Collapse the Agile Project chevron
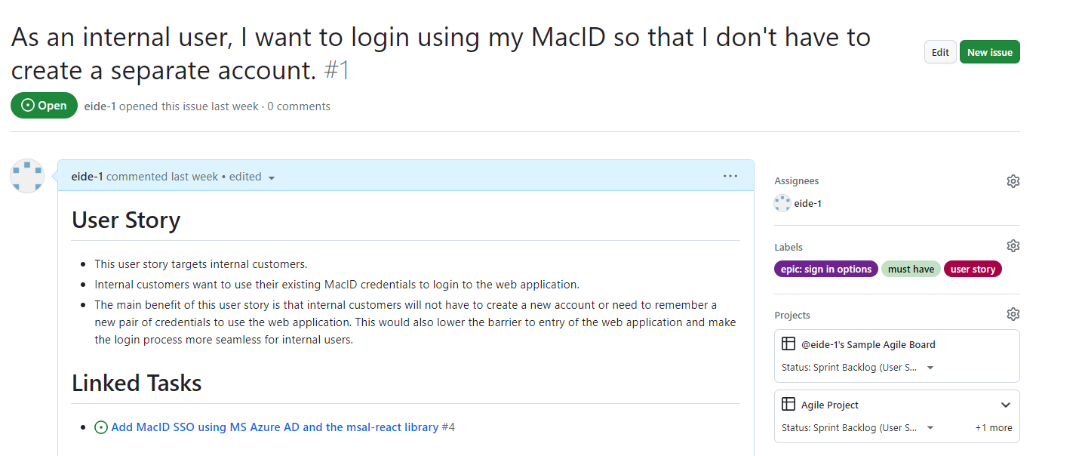Image resolution: width=1082 pixels, height=456 pixels. tap(1005, 405)
